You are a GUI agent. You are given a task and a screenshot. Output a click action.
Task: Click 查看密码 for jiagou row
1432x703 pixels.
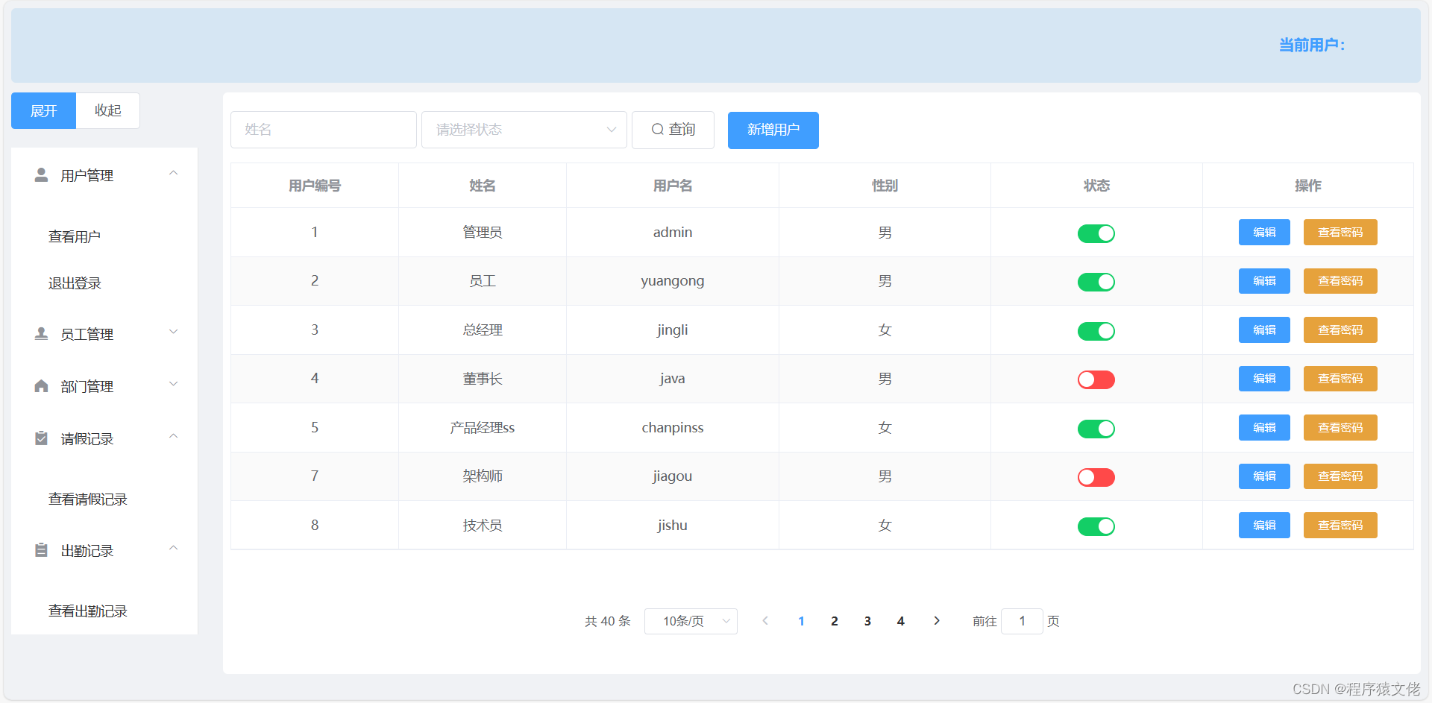[1340, 476]
